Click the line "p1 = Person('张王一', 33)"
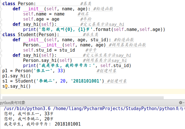This screenshot has width=185, height=129. [x=34, y=71]
